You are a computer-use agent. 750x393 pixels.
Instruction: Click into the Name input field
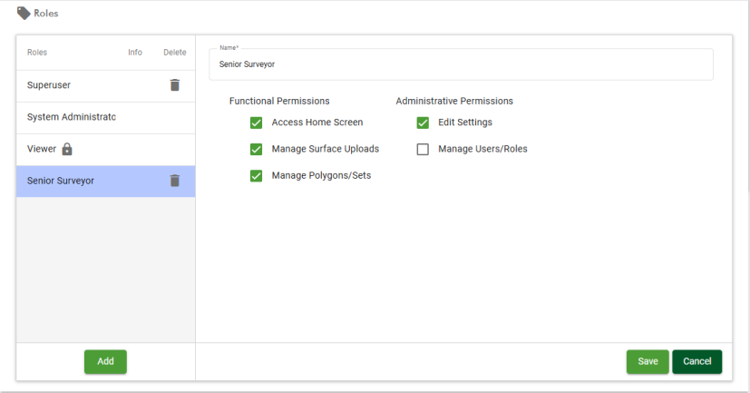[x=461, y=65]
